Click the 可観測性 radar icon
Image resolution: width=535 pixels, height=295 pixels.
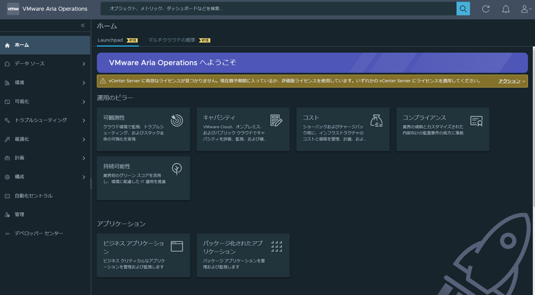tap(177, 121)
